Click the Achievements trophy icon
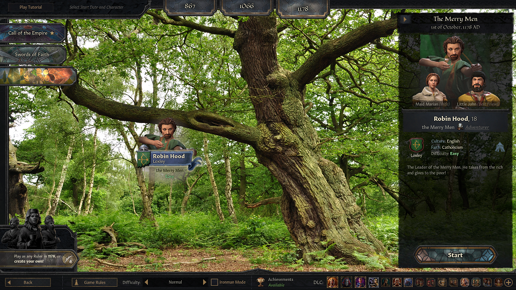 pos(261,282)
